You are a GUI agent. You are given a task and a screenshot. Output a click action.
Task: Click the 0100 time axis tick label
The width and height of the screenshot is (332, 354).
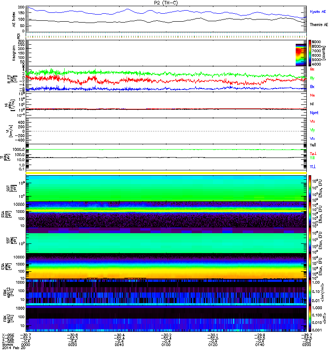[166, 345]
